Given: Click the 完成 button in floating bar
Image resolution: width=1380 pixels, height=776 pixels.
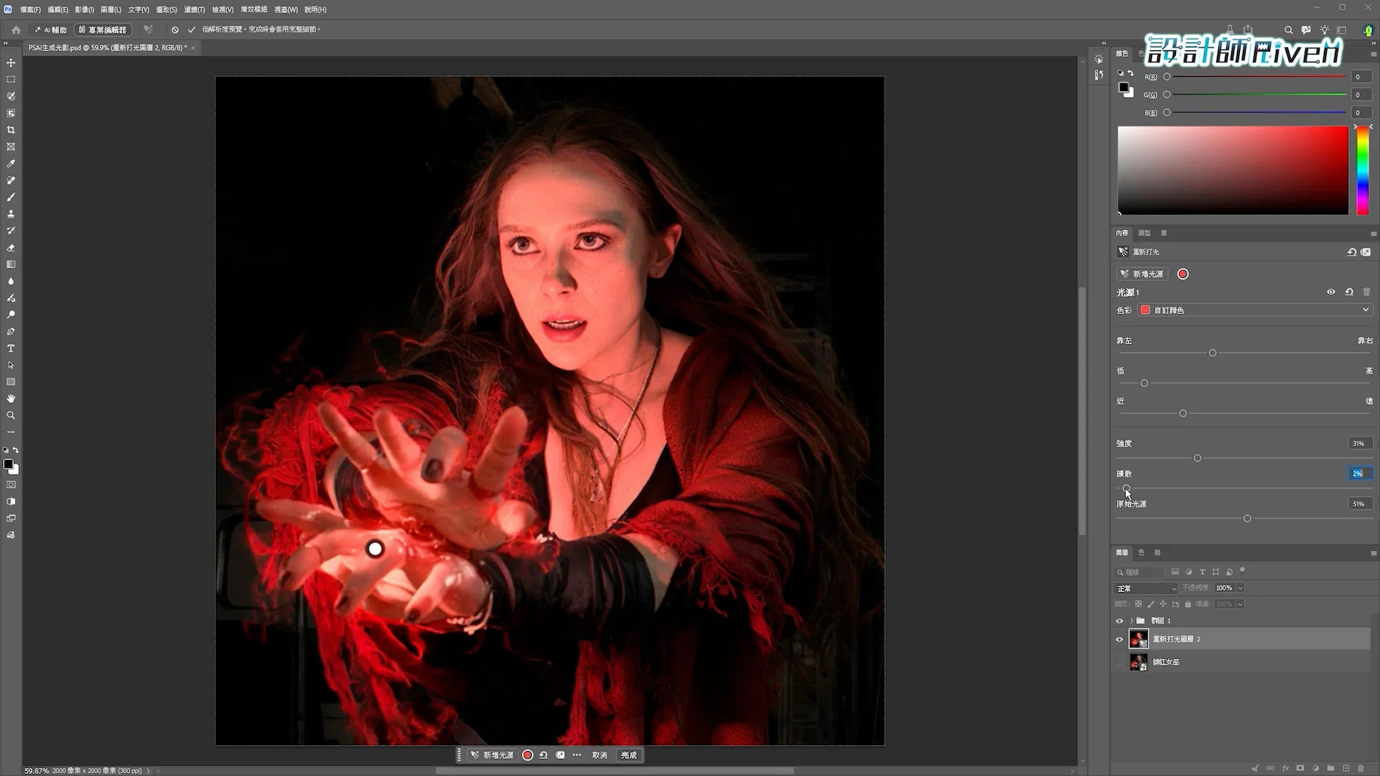Looking at the screenshot, I should click(629, 755).
